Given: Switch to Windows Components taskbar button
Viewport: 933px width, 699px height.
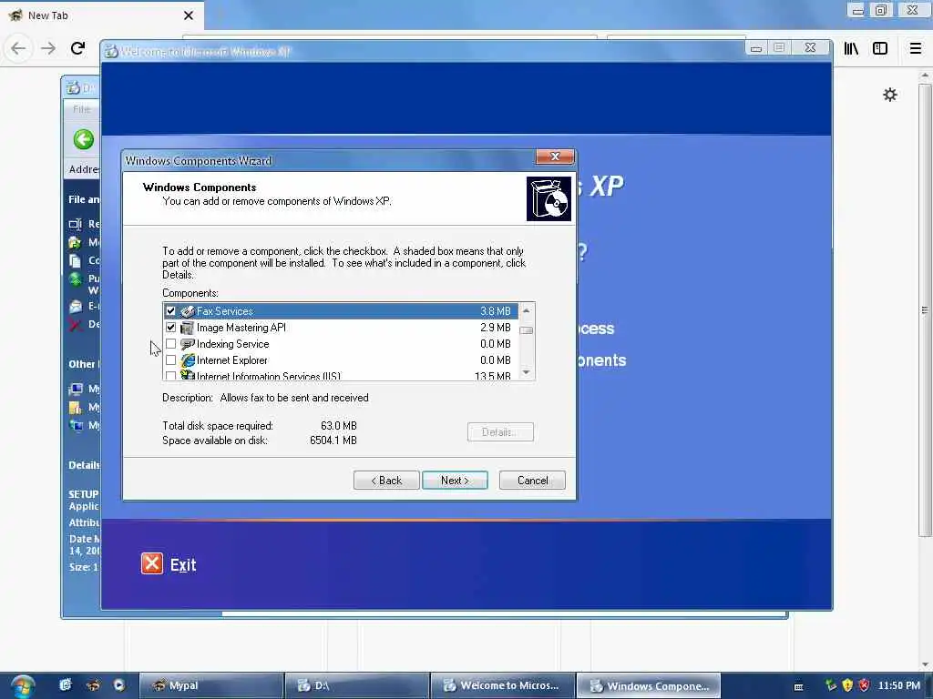Looking at the screenshot, I should [649, 686].
